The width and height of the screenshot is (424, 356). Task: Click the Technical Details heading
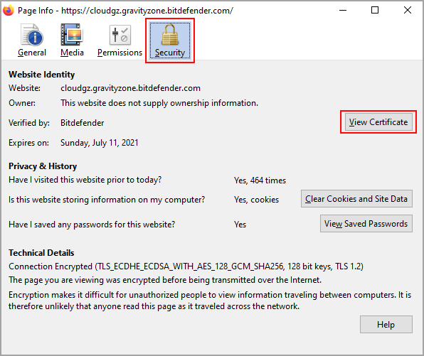click(x=41, y=253)
